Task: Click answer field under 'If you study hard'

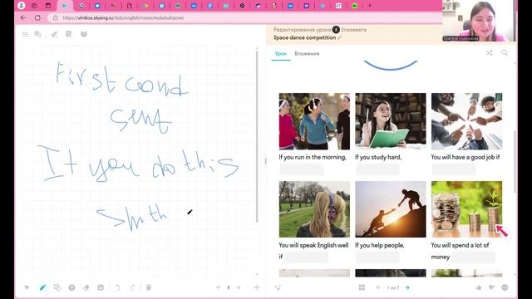Action: coord(377,169)
